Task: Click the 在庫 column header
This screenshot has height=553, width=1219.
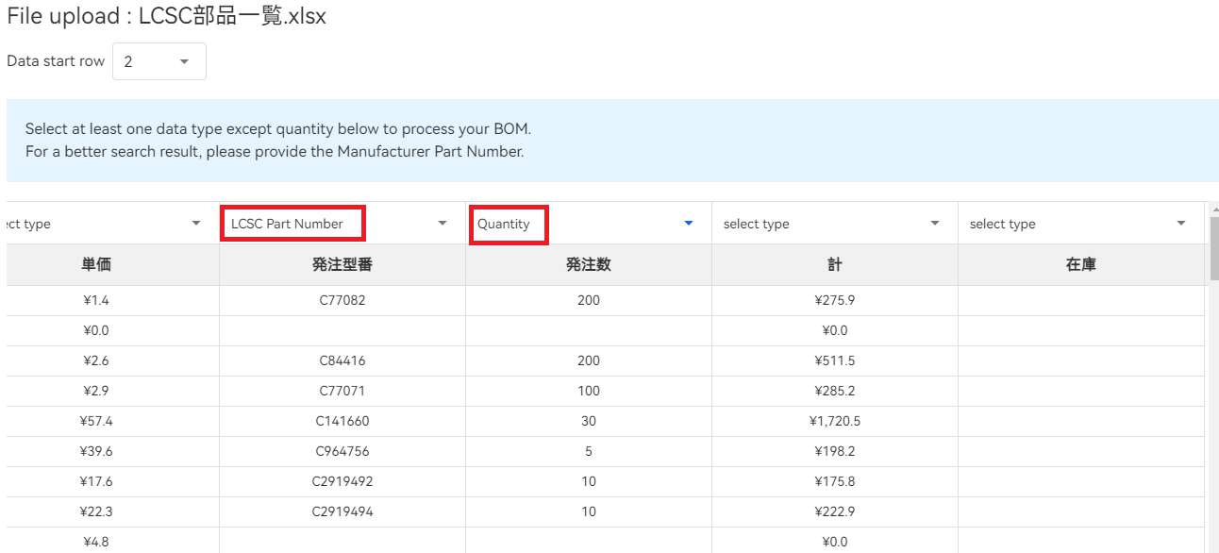Action: point(1080,265)
